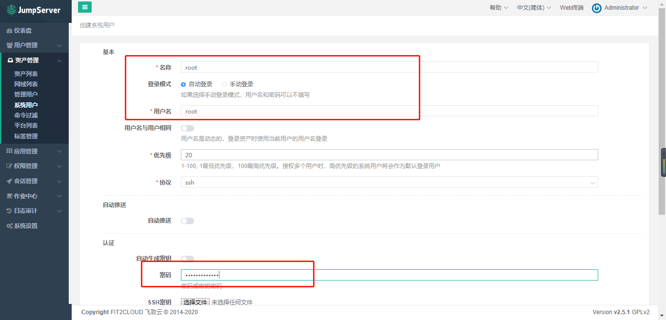Open the 权限管理 section icon
666x320 pixels.
[x=10, y=166]
